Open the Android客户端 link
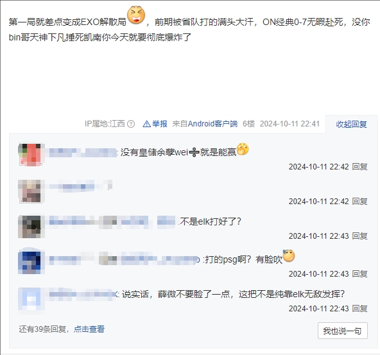 point(212,124)
